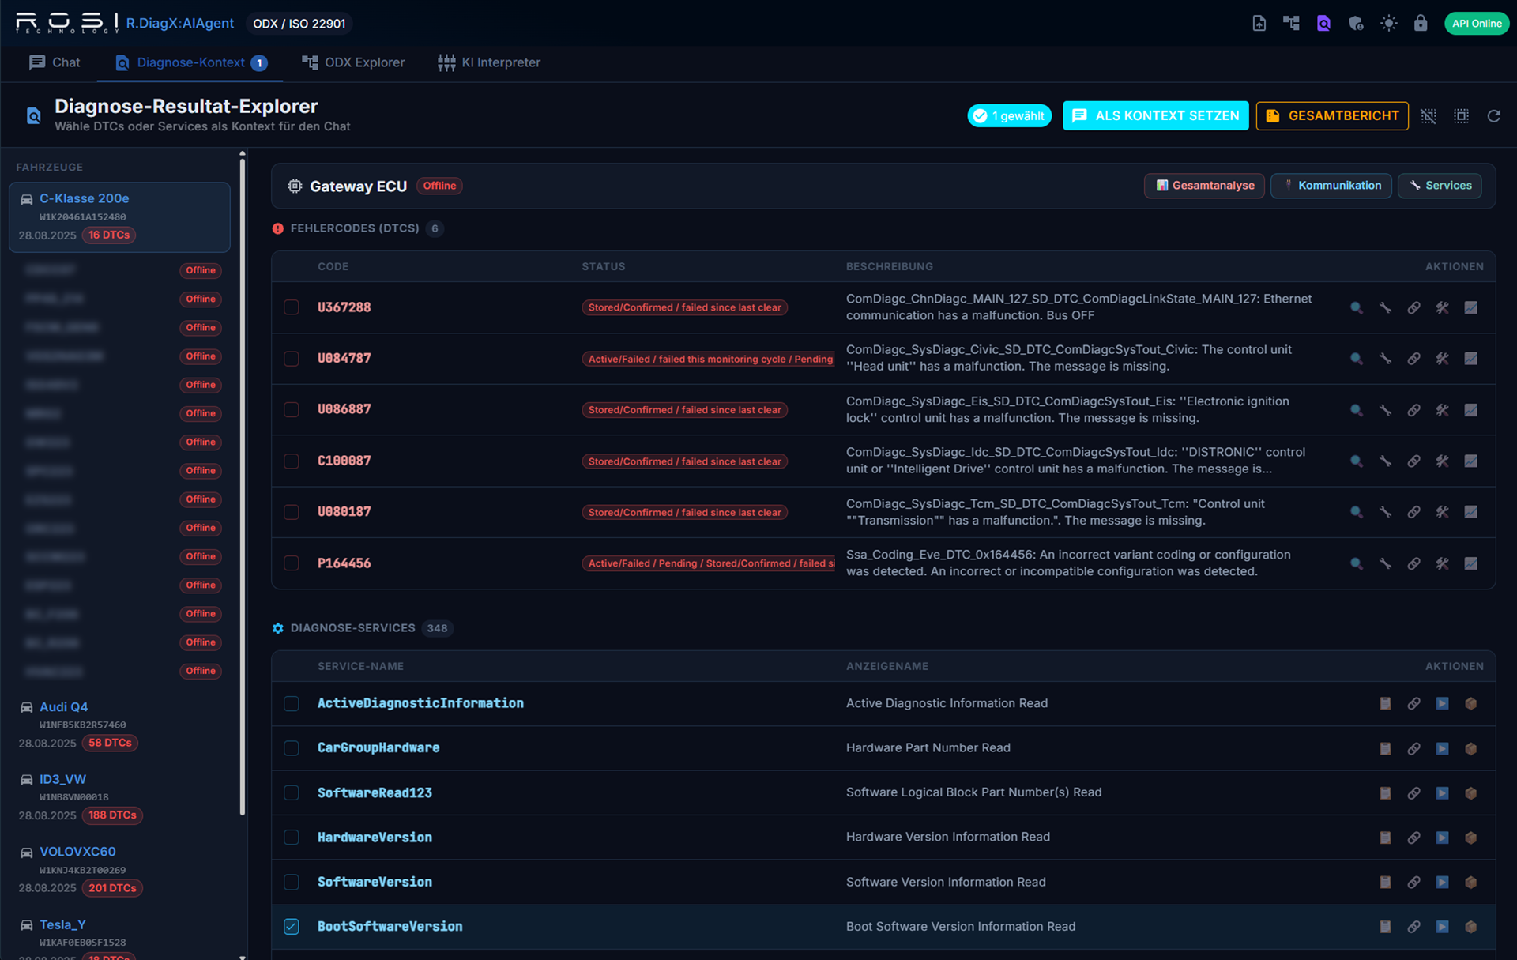Tick checkbox for DTC P164456
The width and height of the screenshot is (1517, 960).
coord(292,563)
